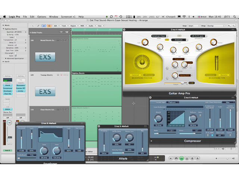Click the green cycle mode transport button

(181, 158)
